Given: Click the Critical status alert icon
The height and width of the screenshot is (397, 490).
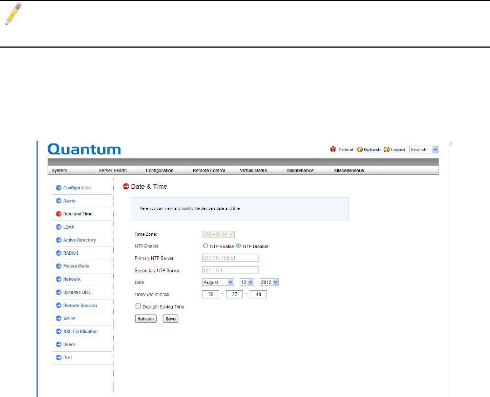Looking at the screenshot, I should tap(333, 149).
